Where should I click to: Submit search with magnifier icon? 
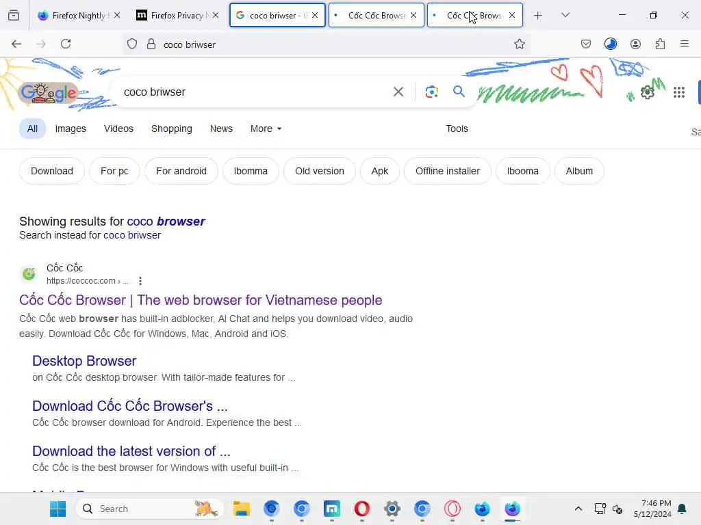459,92
